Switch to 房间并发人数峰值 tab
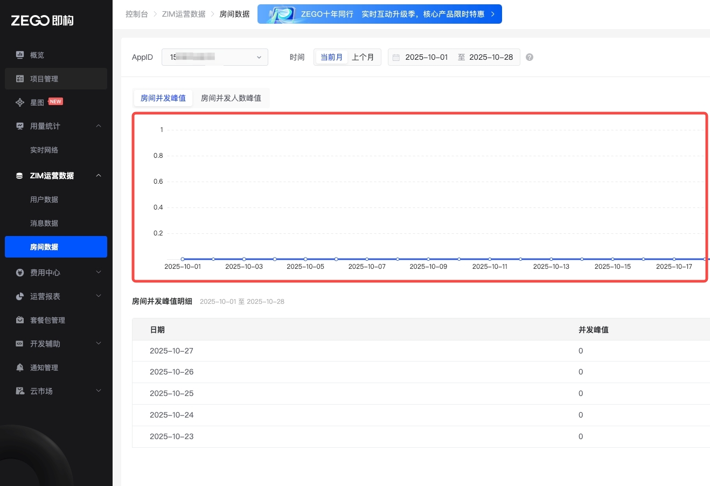Image resolution: width=710 pixels, height=486 pixels. pos(231,98)
